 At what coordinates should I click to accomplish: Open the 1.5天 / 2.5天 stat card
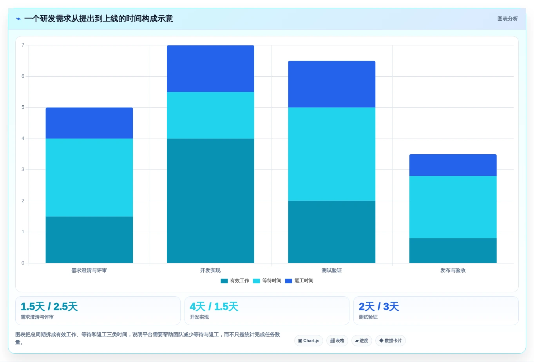click(x=98, y=311)
